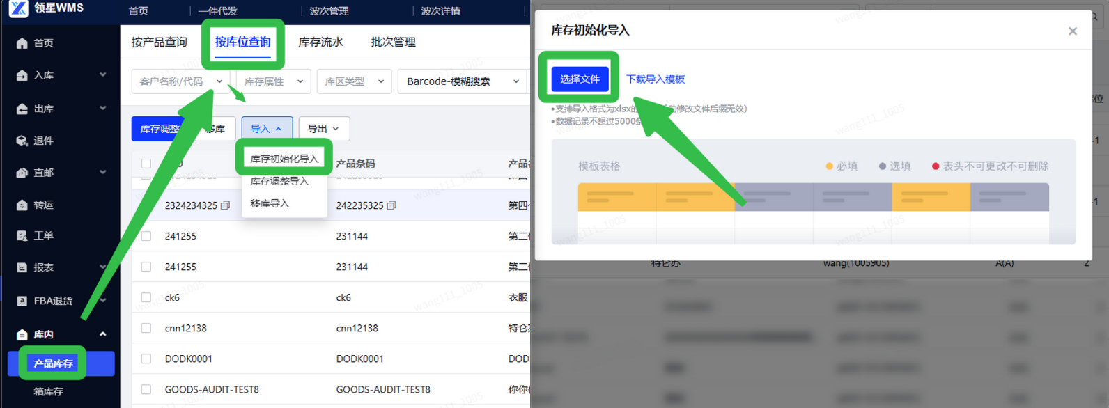The image size is (1109, 408).
Task: Click the 工单 sidebar icon
Action: [22, 236]
